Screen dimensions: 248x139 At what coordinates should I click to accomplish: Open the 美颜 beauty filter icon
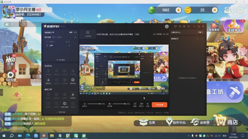[135, 104]
